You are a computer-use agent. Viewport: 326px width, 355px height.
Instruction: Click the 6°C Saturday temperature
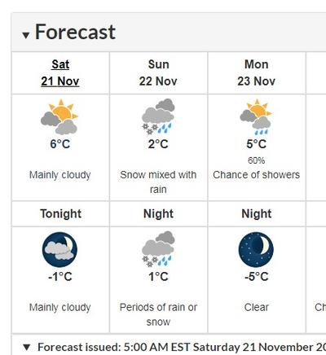(x=60, y=144)
